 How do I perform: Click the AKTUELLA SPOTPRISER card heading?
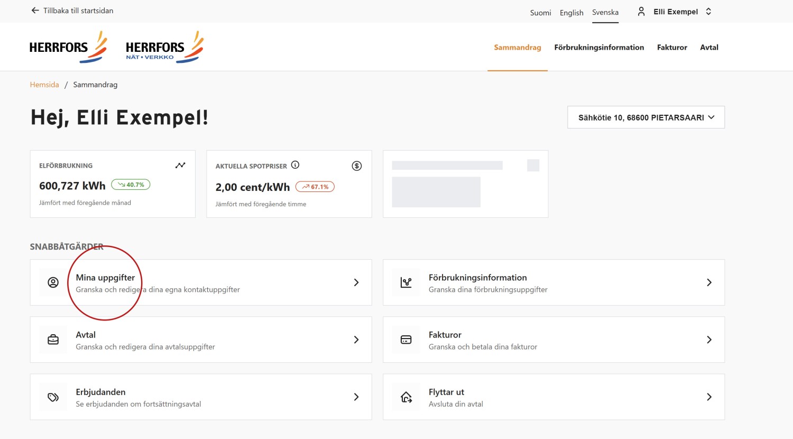click(251, 166)
